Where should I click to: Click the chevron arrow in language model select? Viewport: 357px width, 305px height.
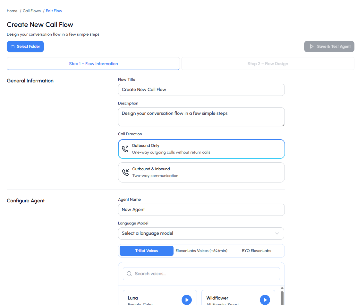pyautogui.click(x=277, y=233)
